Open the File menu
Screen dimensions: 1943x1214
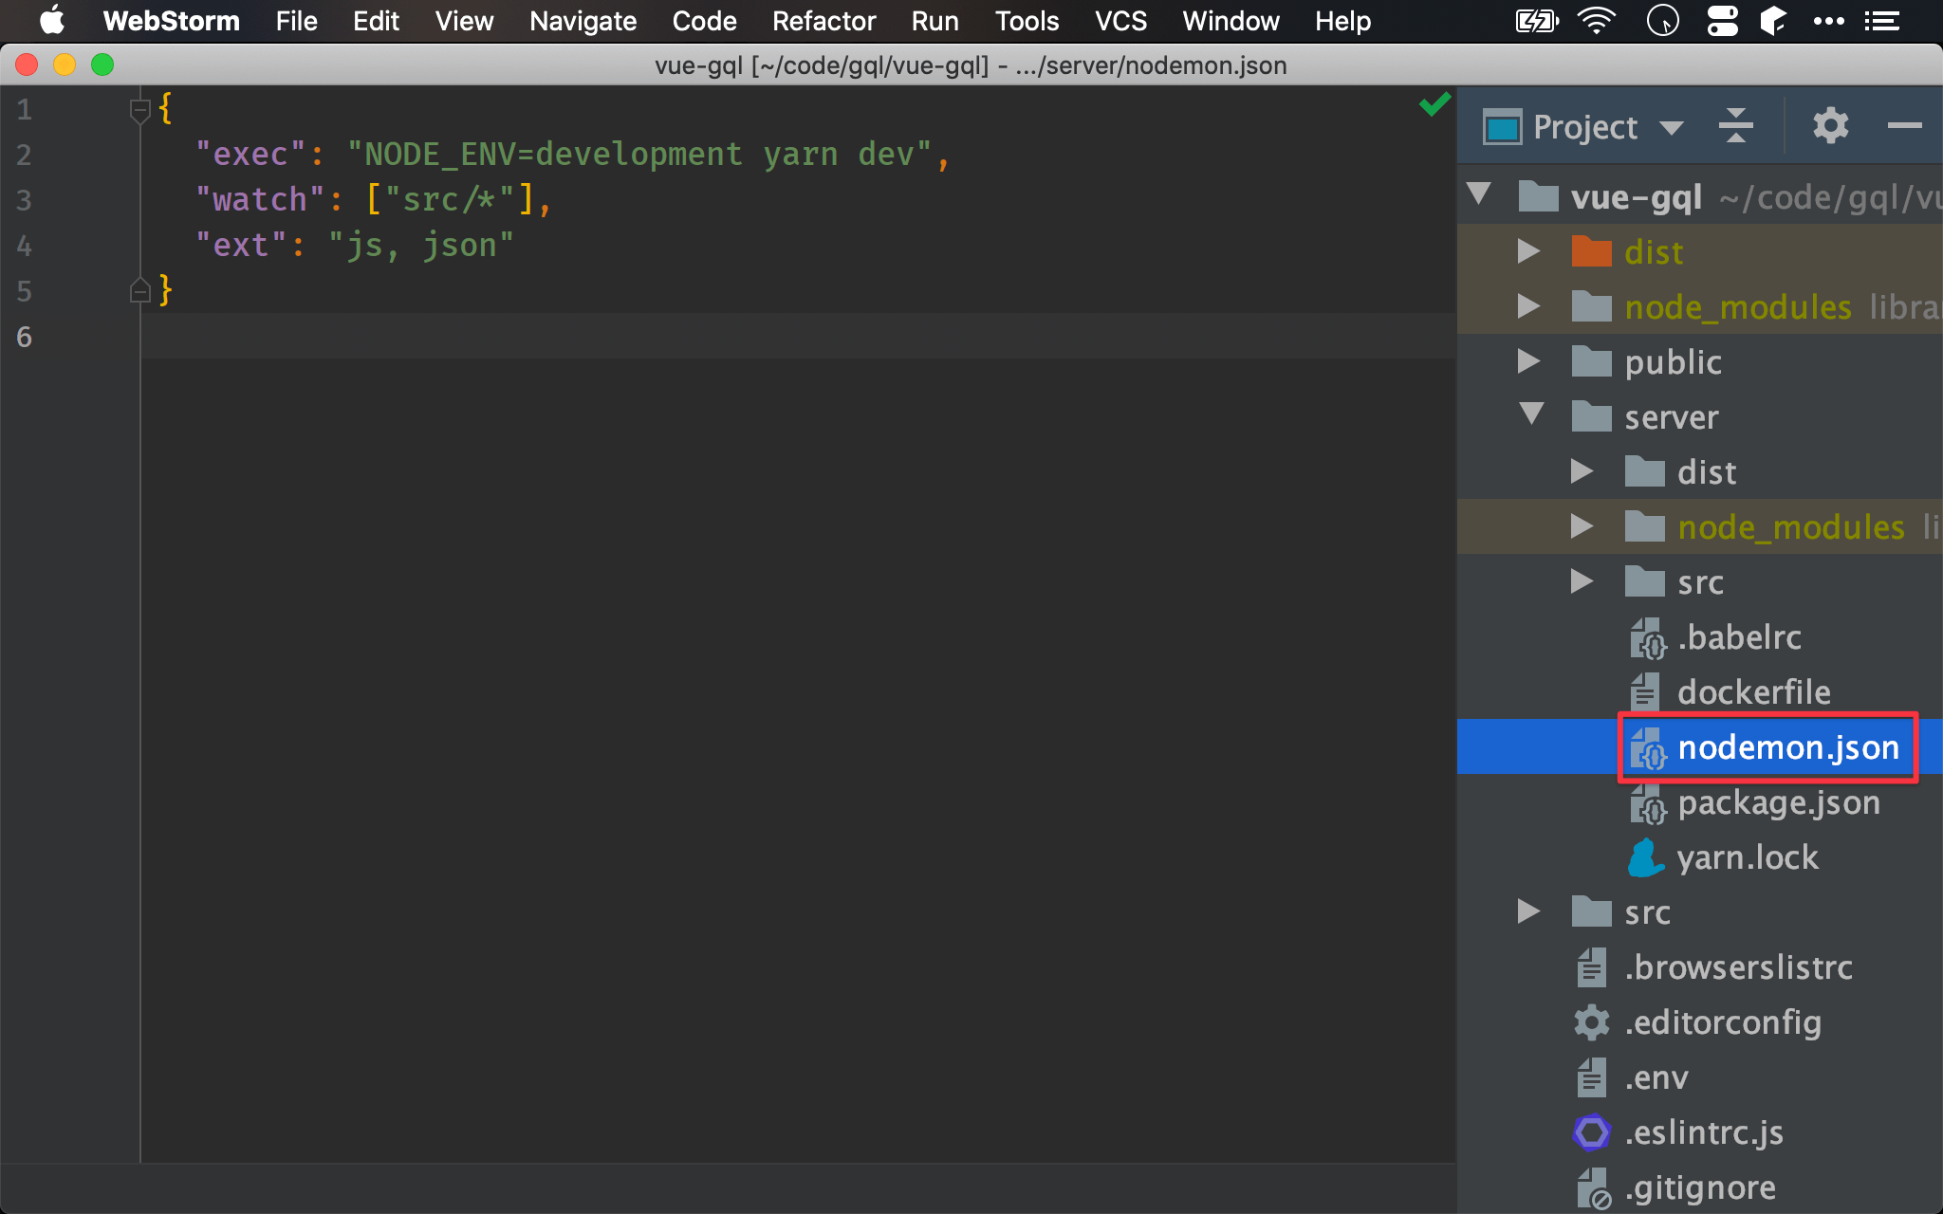[x=296, y=21]
